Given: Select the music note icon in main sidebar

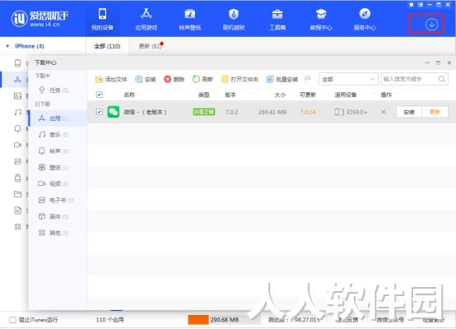Looking at the screenshot, I should tap(18, 112).
